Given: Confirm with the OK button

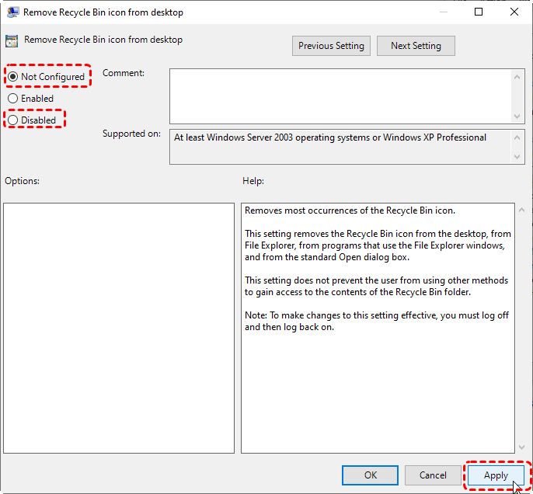Looking at the screenshot, I should click(x=370, y=475).
